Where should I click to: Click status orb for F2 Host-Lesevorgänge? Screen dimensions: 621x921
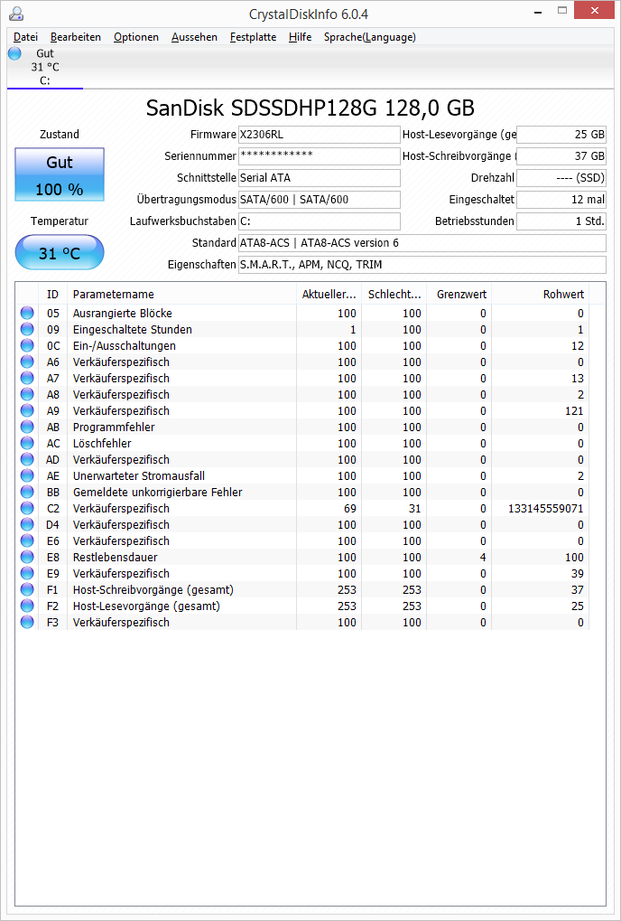point(27,606)
